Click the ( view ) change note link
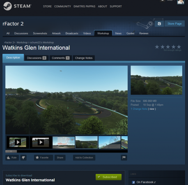This screenshot has height=185, width=188. 152,109
